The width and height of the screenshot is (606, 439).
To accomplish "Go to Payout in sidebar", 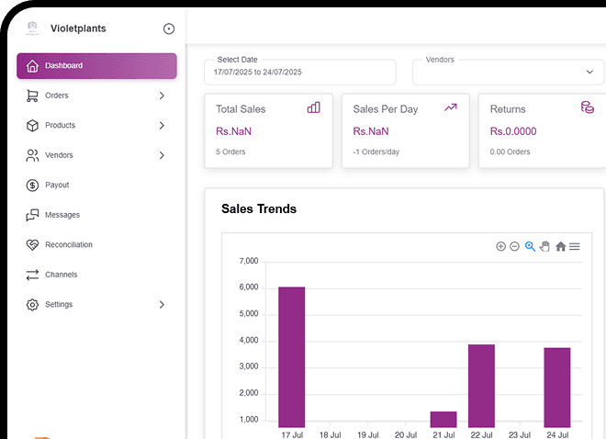I will tap(57, 186).
